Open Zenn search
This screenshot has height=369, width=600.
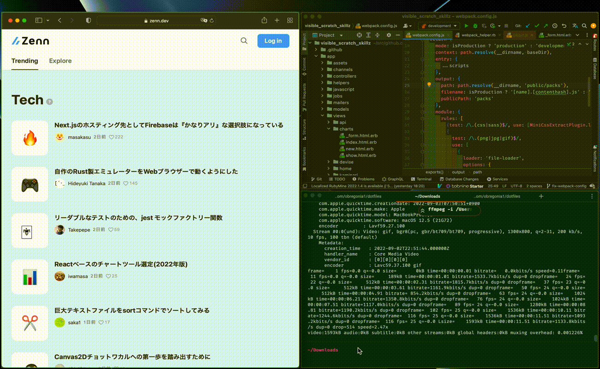[244, 41]
